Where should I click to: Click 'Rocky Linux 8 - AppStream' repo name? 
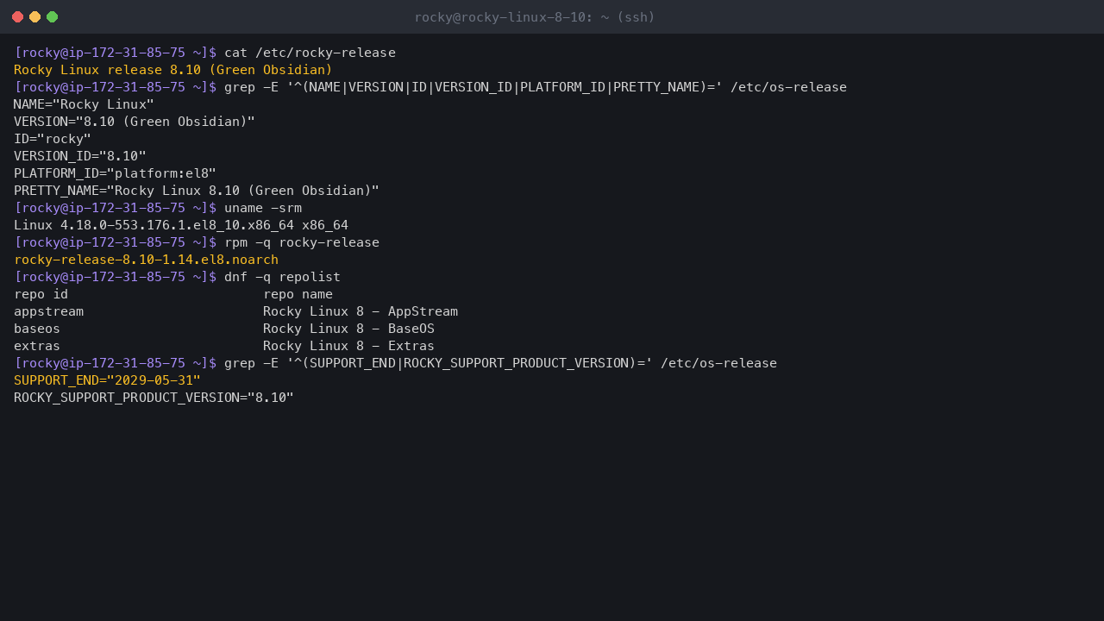pos(361,311)
